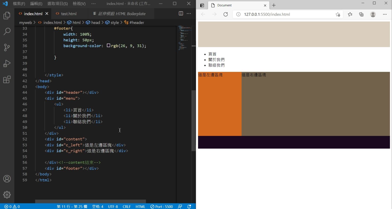Viewport: 392px width, 209px height.
Task: Open the Accounts icon in the activity bar
Action: coord(7,179)
